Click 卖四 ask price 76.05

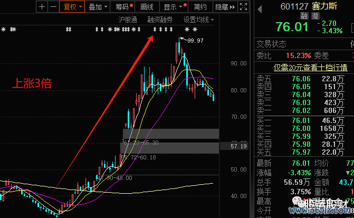tap(301, 87)
